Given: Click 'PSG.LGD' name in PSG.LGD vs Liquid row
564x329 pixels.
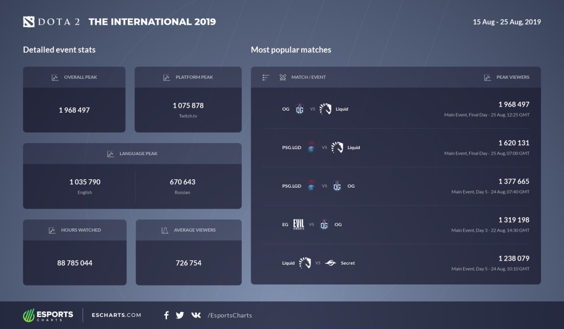Looking at the screenshot, I should (x=292, y=147).
